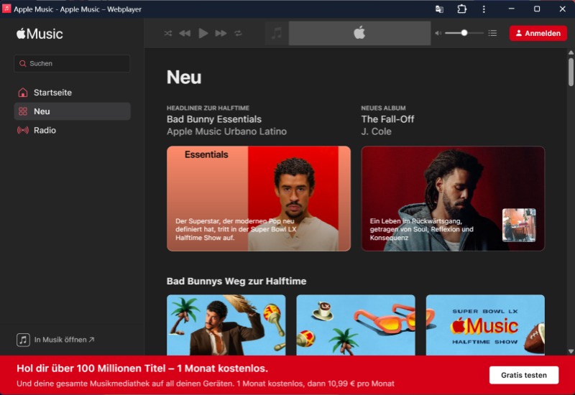The width and height of the screenshot is (575, 395).
Task: Click the broadcast icon beside Radio
Action: point(23,130)
